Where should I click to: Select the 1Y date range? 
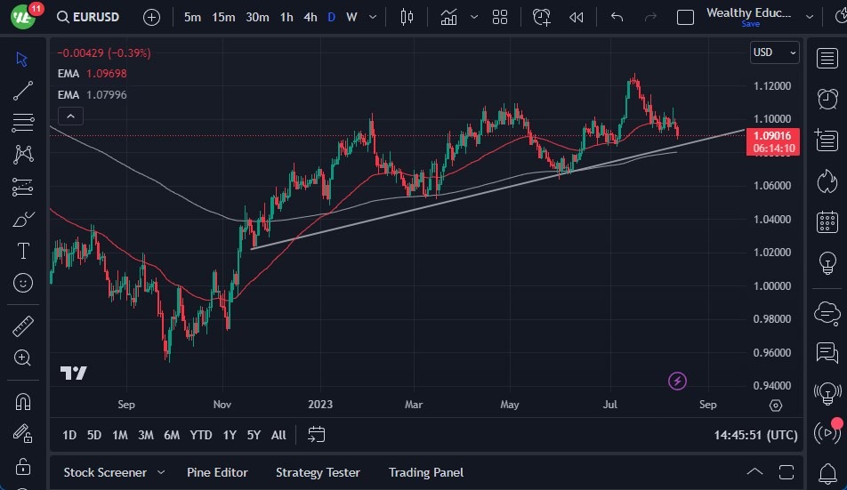point(230,435)
